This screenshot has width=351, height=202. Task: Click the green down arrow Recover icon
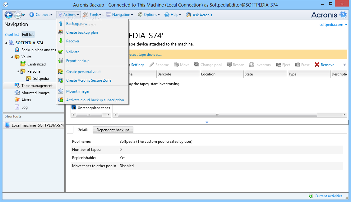tap(61, 41)
